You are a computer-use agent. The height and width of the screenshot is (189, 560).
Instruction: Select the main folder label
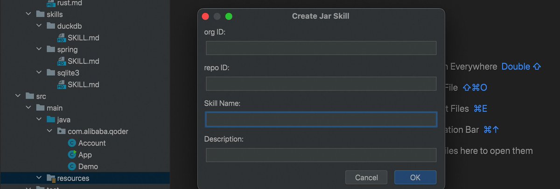point(55,108)
